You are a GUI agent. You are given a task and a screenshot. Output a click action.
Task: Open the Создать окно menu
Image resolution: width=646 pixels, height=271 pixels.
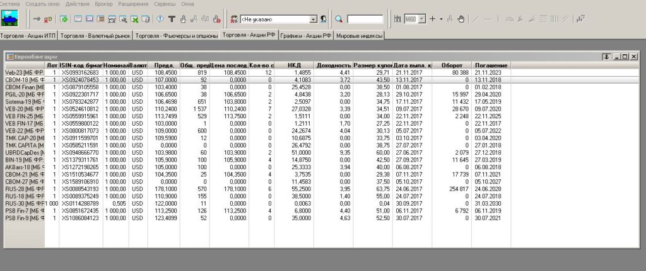click(x=42, y=4)
